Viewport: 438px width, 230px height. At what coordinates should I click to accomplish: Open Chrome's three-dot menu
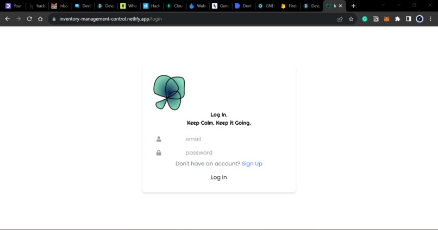point(430,19)
